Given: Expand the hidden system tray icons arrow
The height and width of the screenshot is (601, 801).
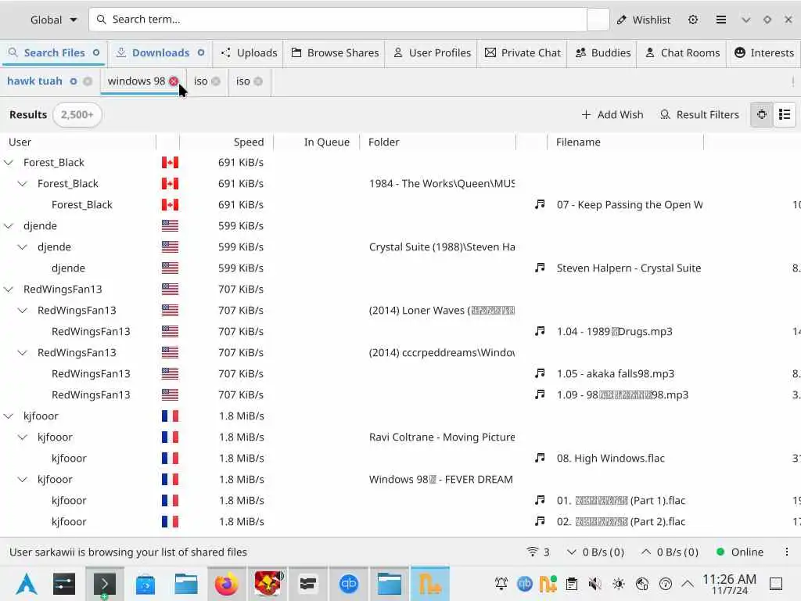Looking at the screenshot, I should 688,584.
